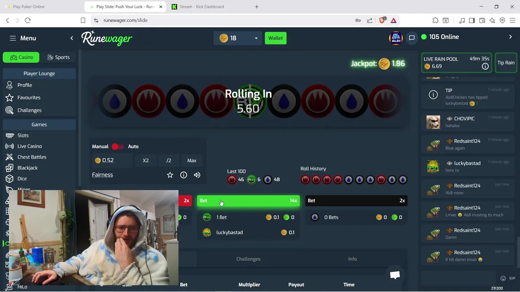Open the share page icon in address bar
Image resolution: width=520 pixels, height=292 pixels.
370,20
